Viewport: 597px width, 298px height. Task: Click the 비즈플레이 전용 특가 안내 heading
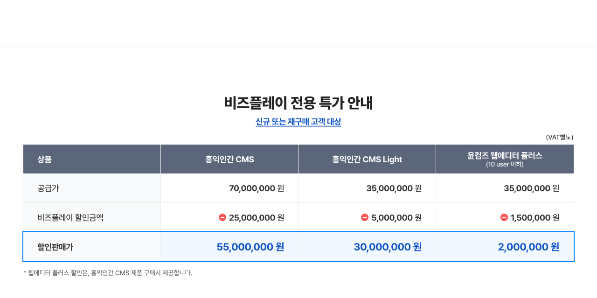click(298, 103)
